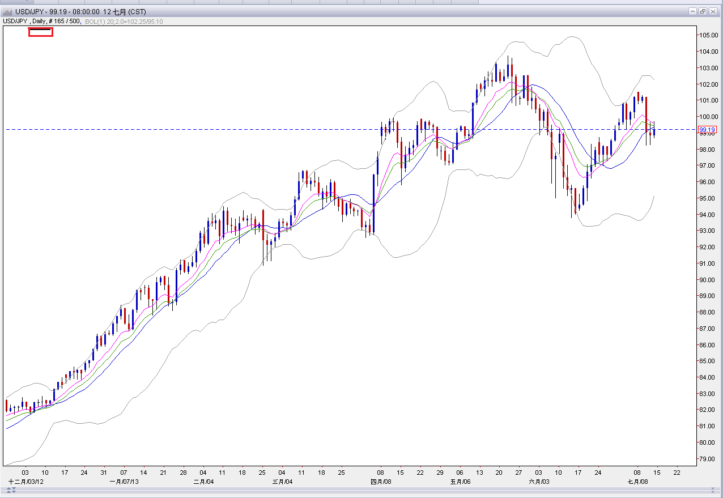Click the 100.00 label on the price axis

(708, 117)
